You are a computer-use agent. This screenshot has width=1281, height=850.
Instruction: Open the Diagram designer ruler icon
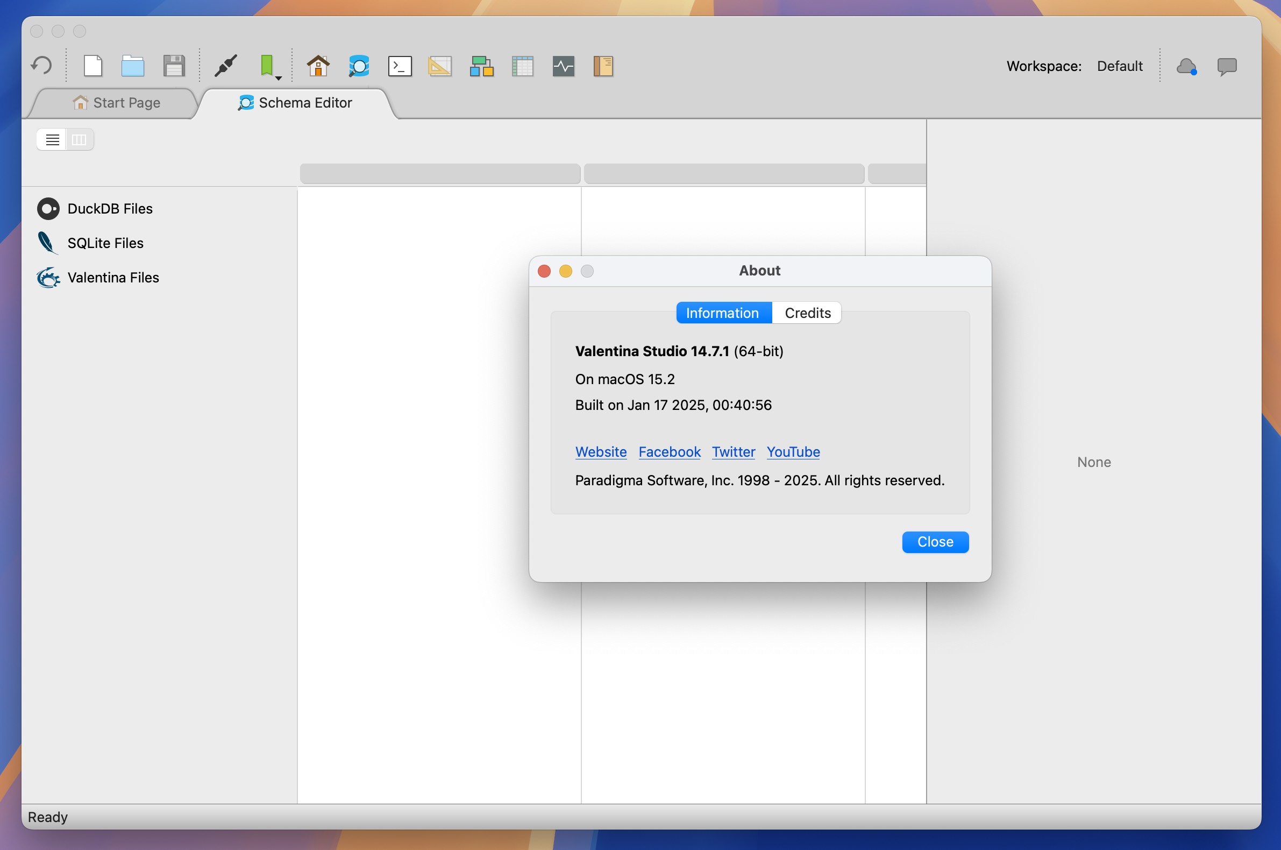click(x=440, y=66)
